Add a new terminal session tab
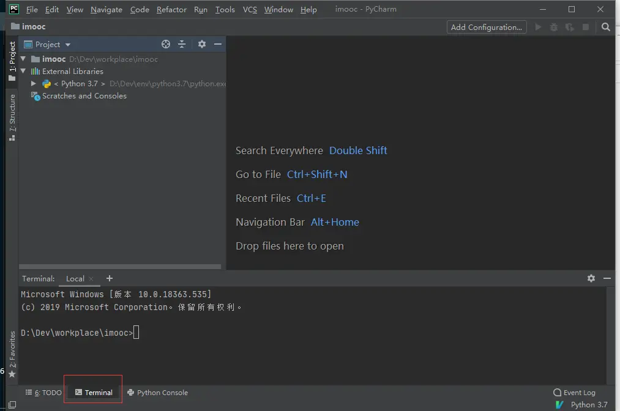 tap(110, 278)
